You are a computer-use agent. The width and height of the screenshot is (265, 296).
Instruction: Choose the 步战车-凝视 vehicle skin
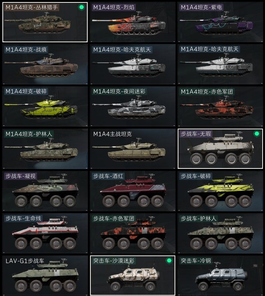click(45, 191)
